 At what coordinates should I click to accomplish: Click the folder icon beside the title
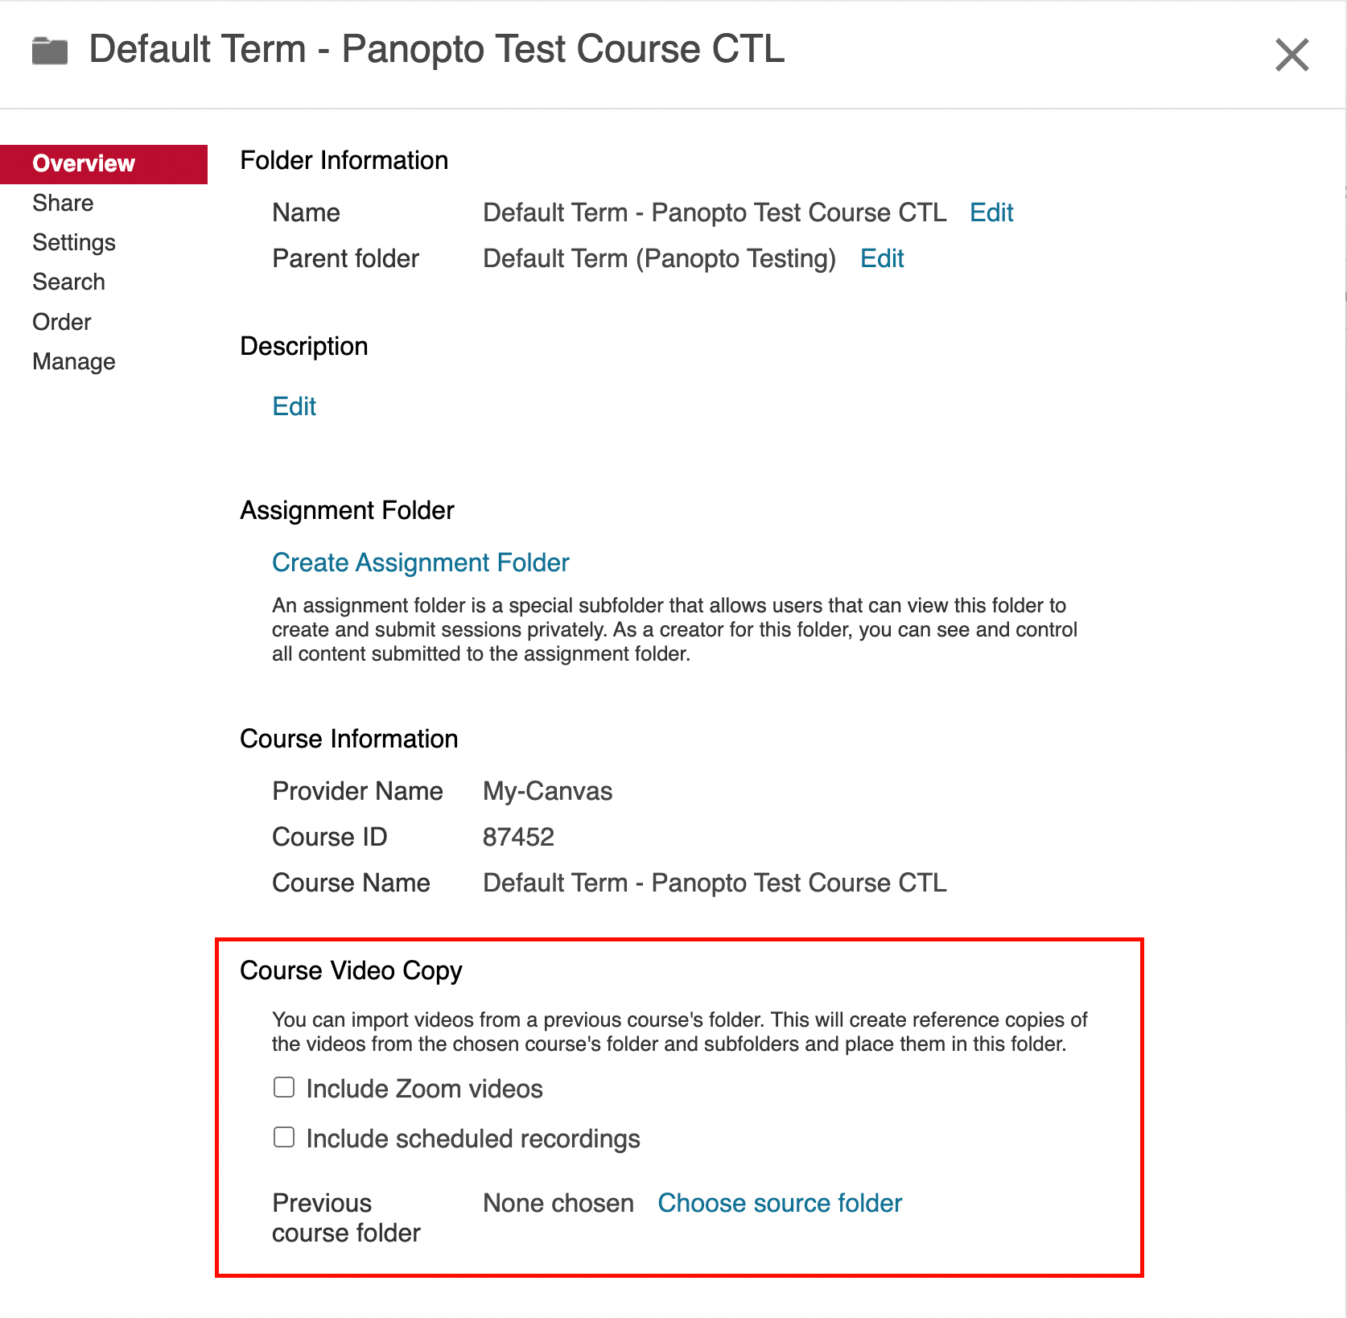point(50,51)
